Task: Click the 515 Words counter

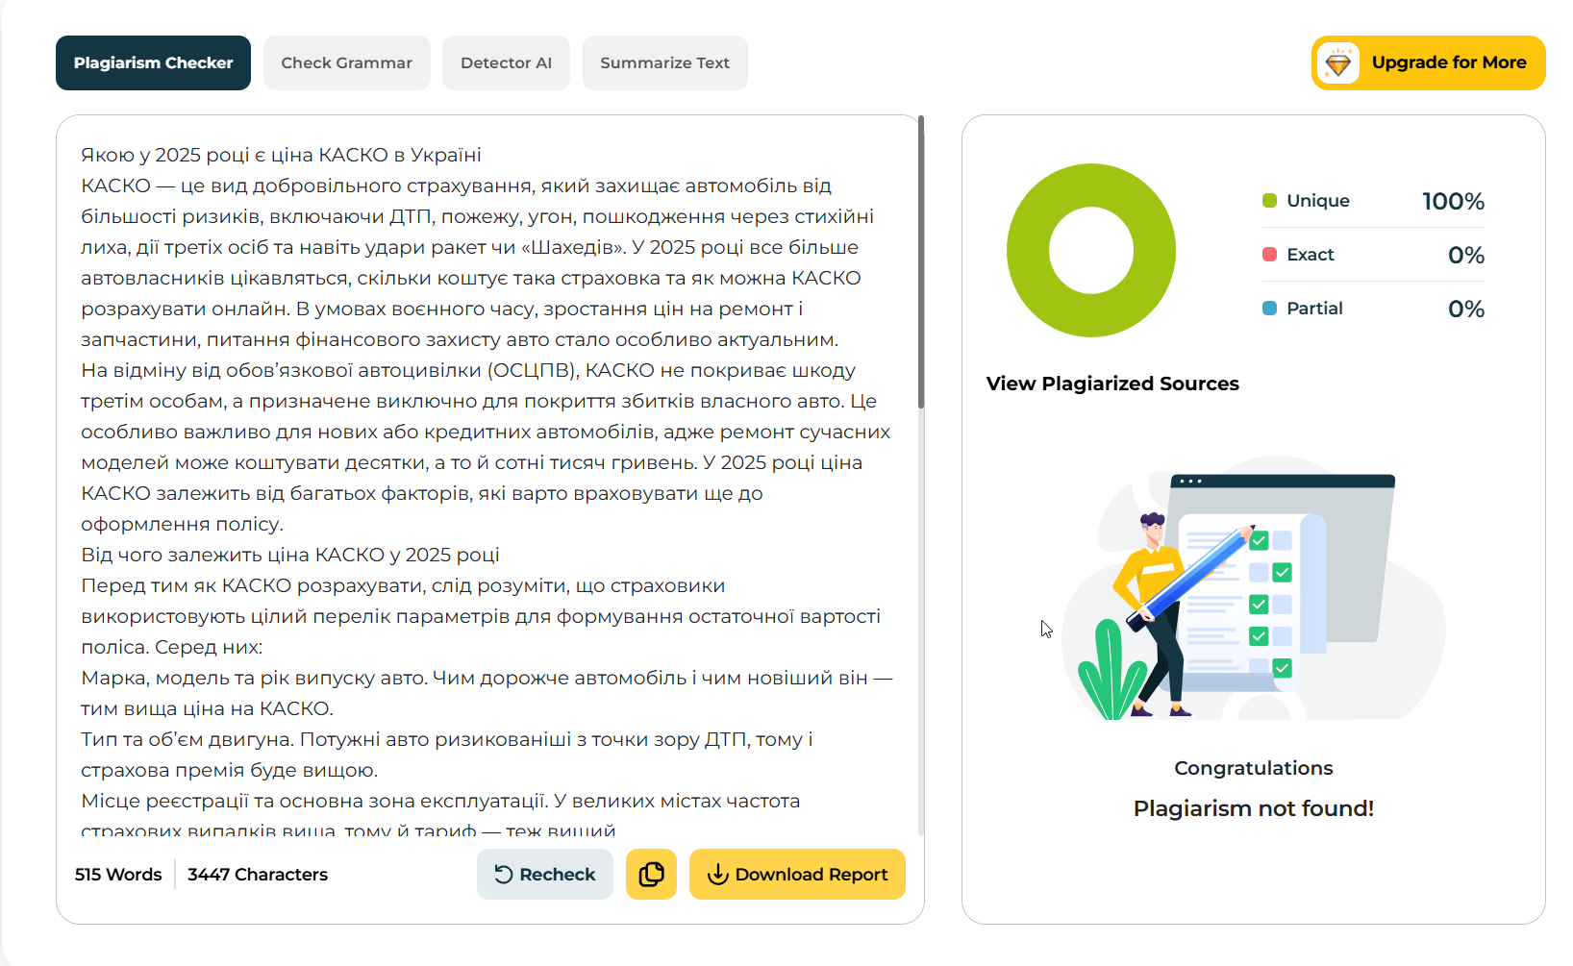Action: click(118, 874)
